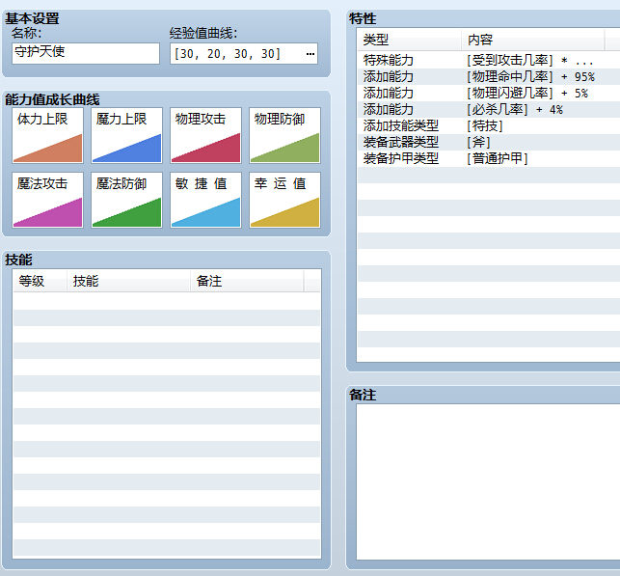
Task: Open the 经验值曲线 ellipsis button
Action: (310, 53)
